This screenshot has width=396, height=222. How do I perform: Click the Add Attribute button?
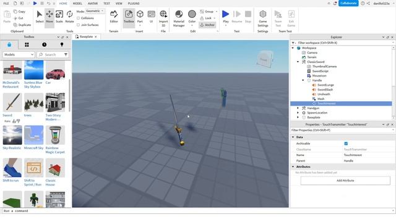345,181
